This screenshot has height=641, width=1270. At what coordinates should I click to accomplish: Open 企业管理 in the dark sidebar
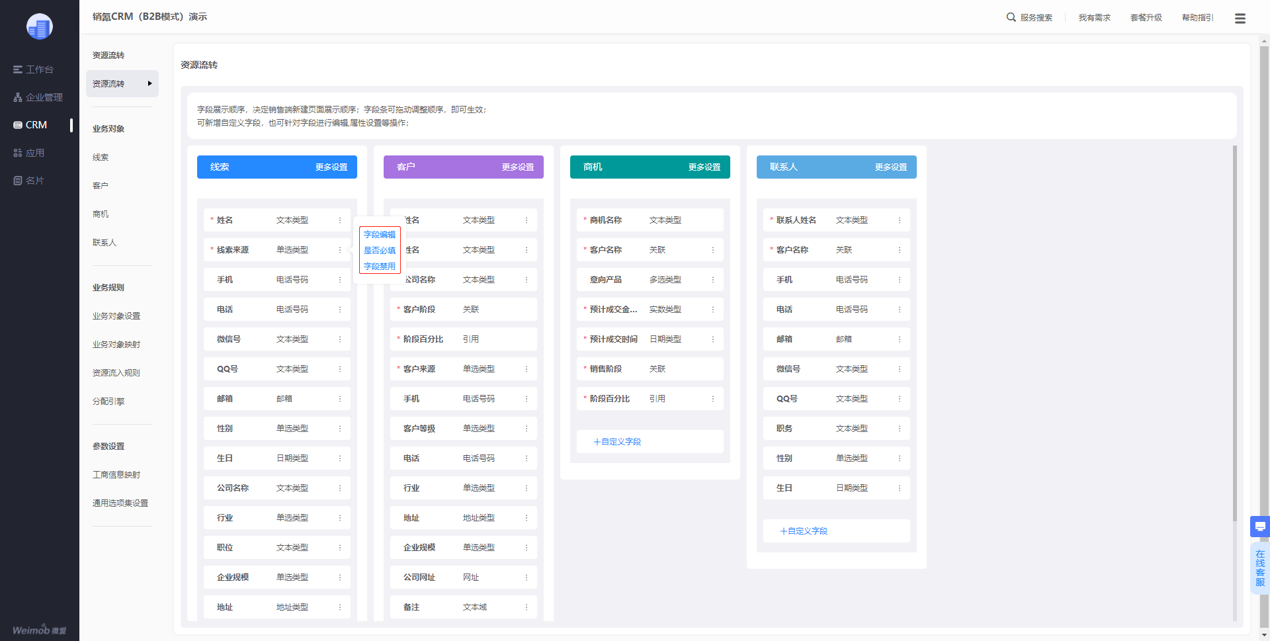[38, 97]
